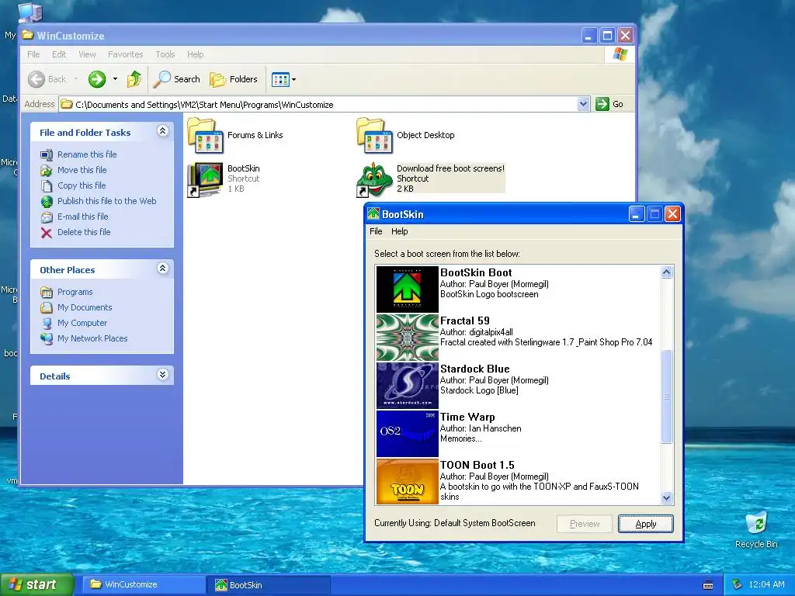Open the Tools menu in WinCustomize
This screenshot has height=596, width=795.
pos(165,54)
